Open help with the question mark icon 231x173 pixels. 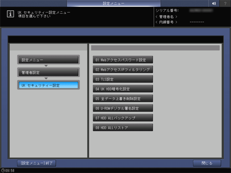pos(225,3)
